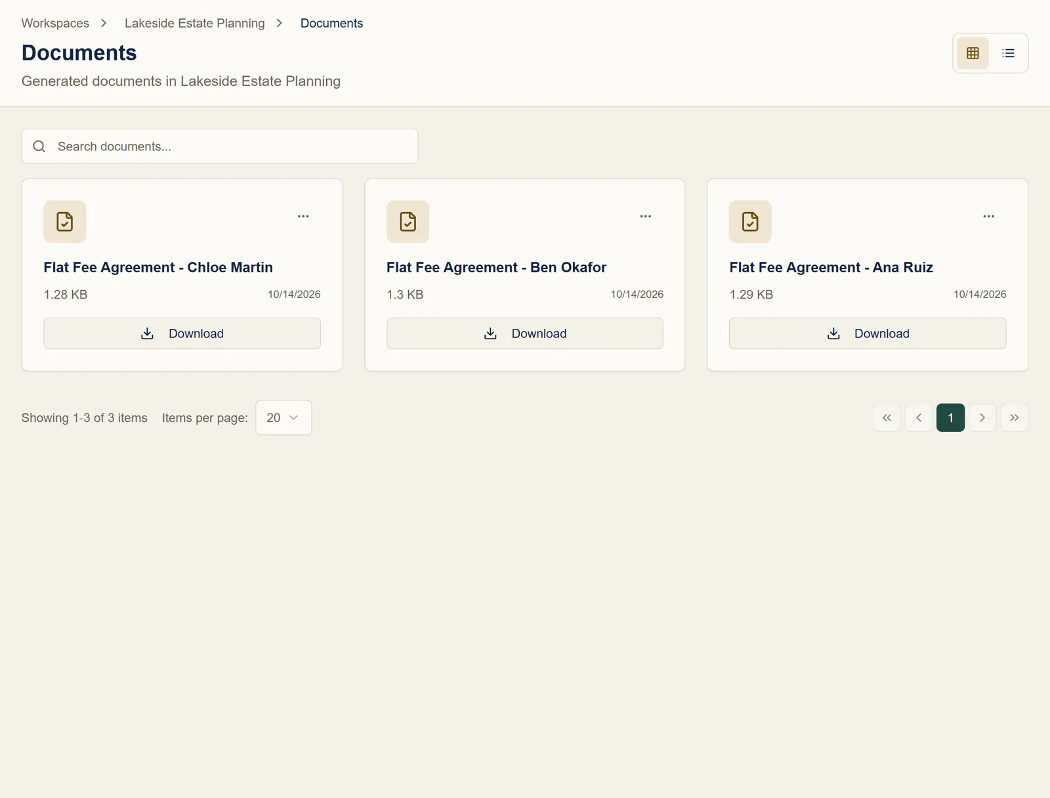The image size is (1050, 798).
Task: Click document icon on Ana Ruiz card
Action: pyautogui.click(x=750, y=222)
